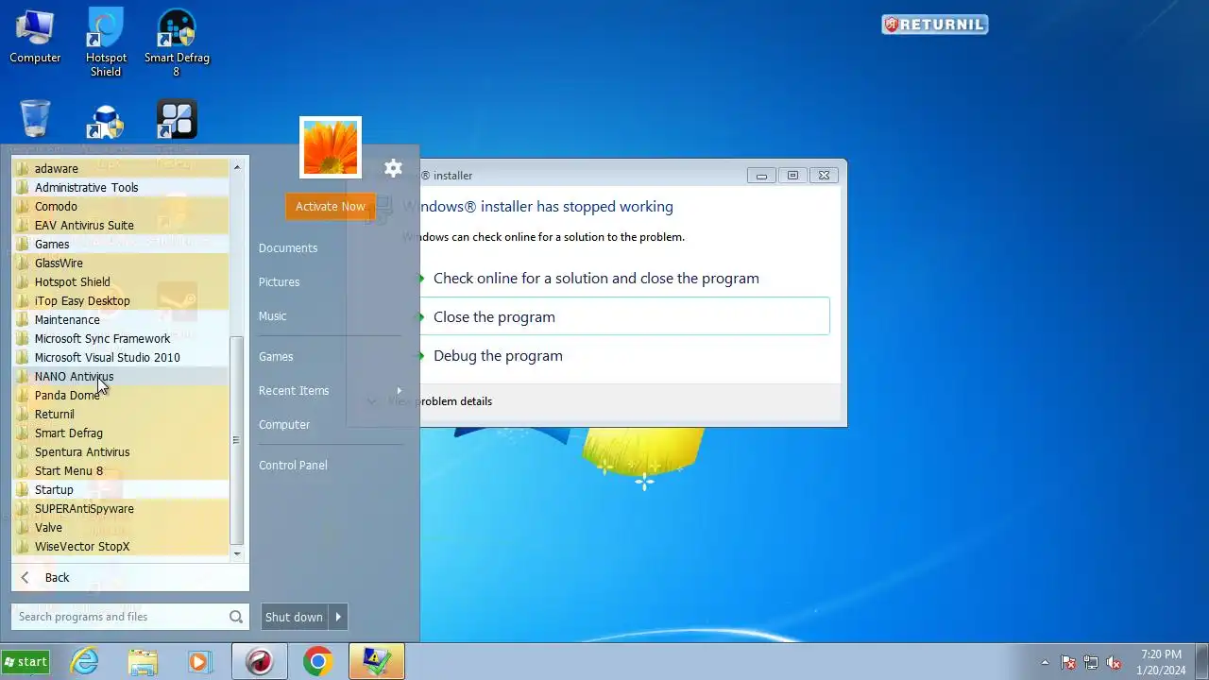This screenshot has height=680, width=1209.
Task: Select Hotspot Shield desktop shortcut
Action: click(106, 43)
